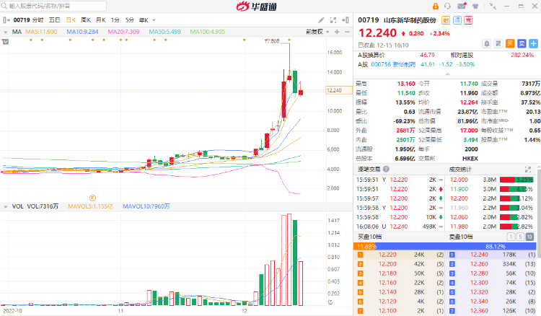Show 10 levels of order book
The height and width of the screenshot is (316, 541).
coord(529,237)
